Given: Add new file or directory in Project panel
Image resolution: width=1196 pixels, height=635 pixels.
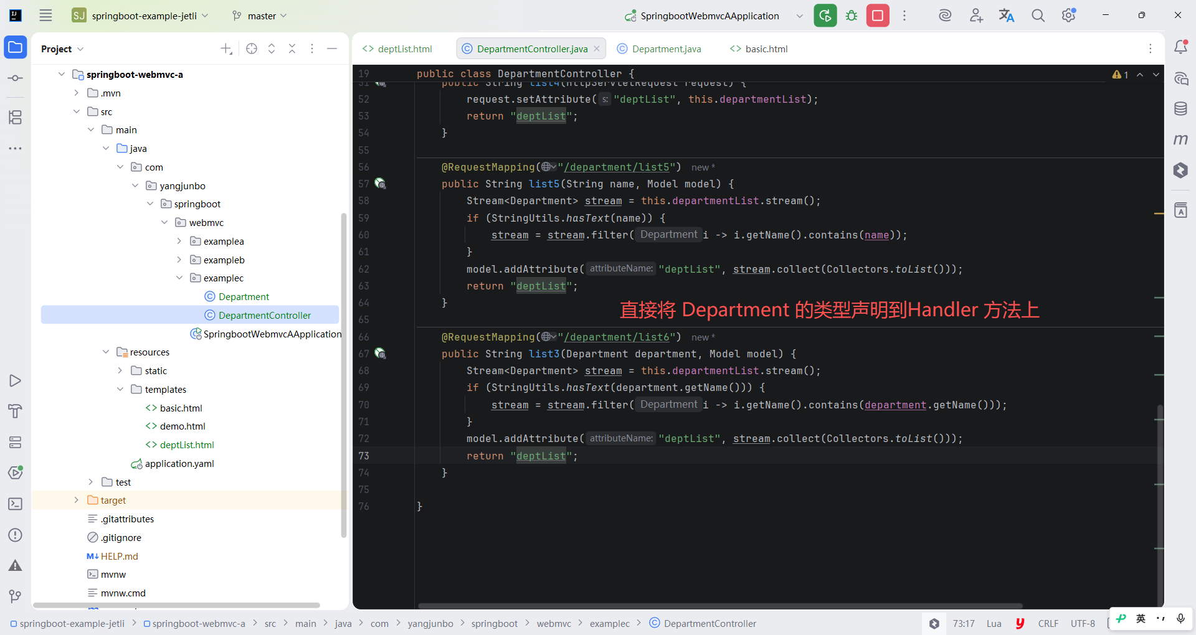Looking at the screenshot, I should coord(226,49).
